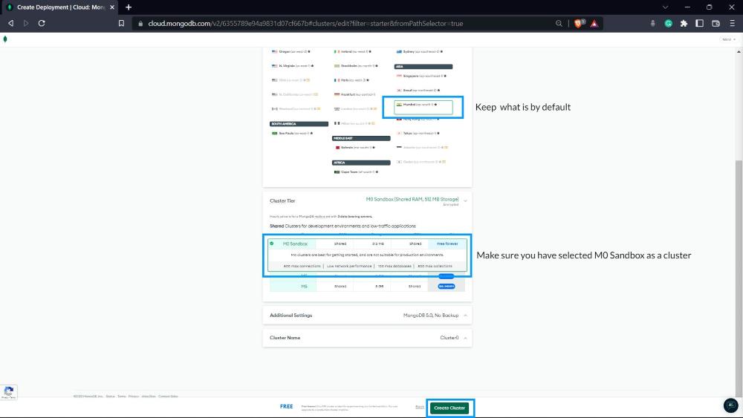Open the zoom magnifier icon in address bar
The height and width of the screenshot is (418, 743).
click(559, 23)
